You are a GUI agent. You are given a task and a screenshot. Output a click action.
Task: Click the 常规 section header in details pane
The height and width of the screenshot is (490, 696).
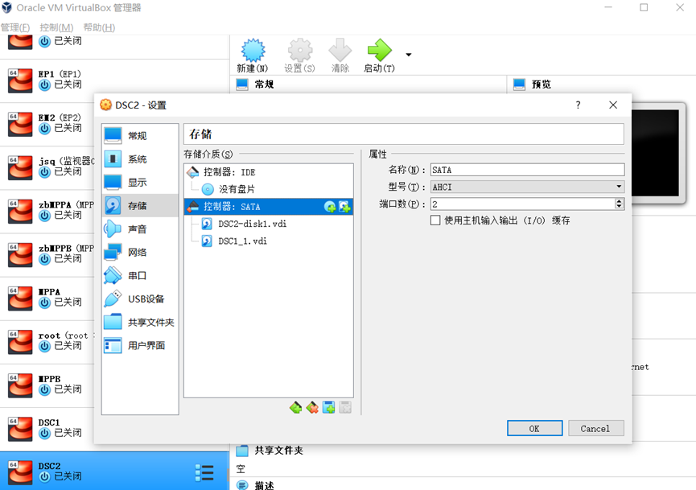pos(264,84)
